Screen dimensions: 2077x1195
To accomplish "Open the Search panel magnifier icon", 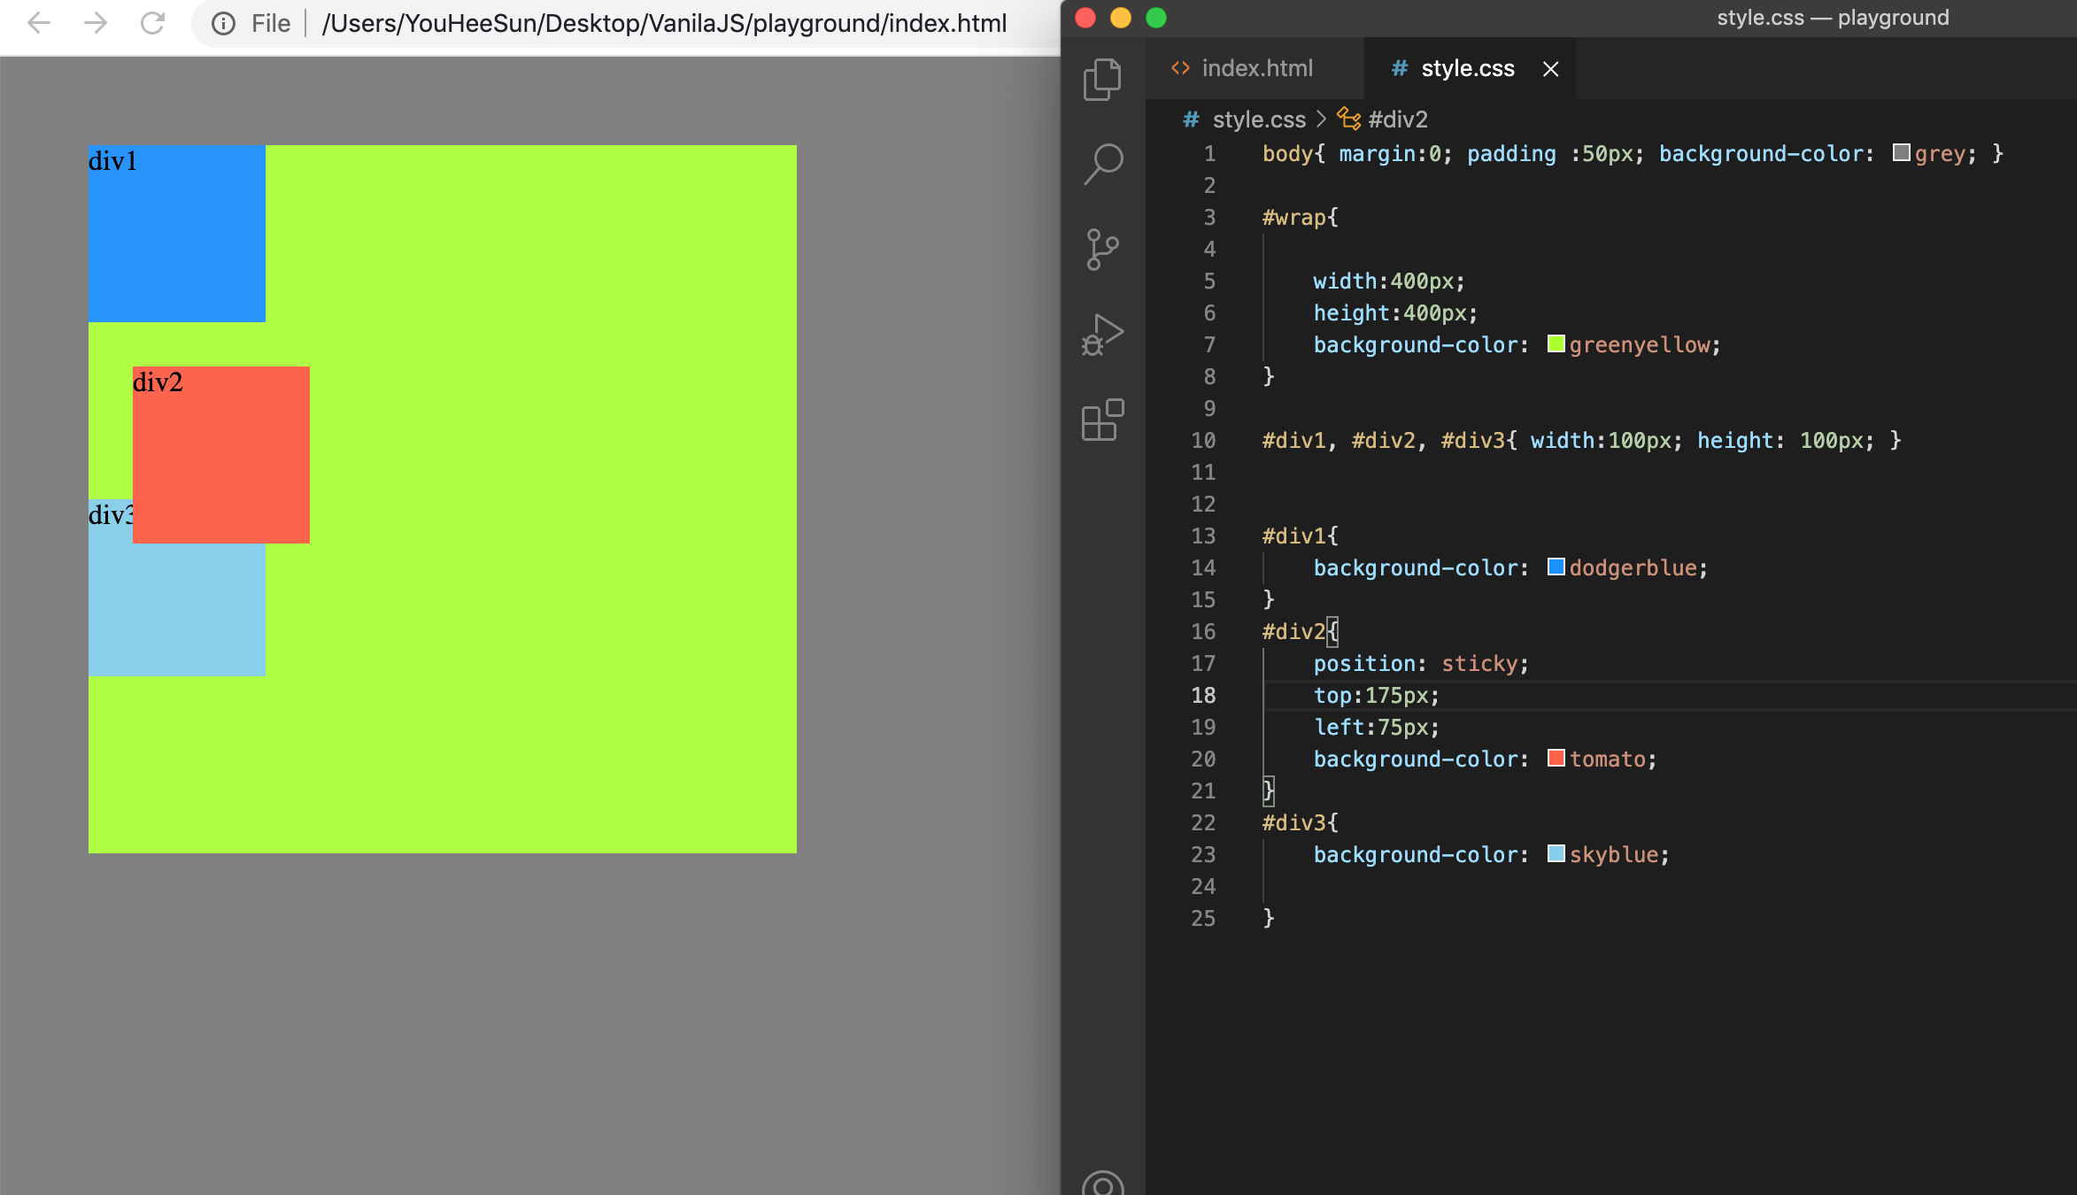I will 1102,164.
